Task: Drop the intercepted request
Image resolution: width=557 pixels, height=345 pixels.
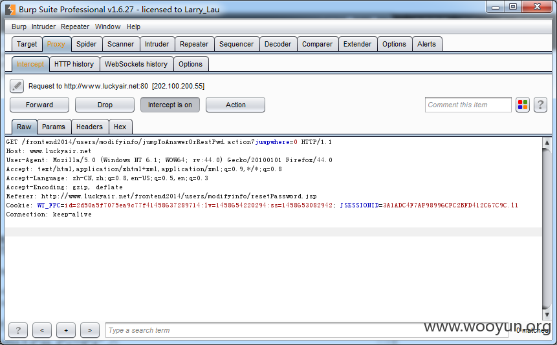Action: pyautogui.click(x=105, y=105)
